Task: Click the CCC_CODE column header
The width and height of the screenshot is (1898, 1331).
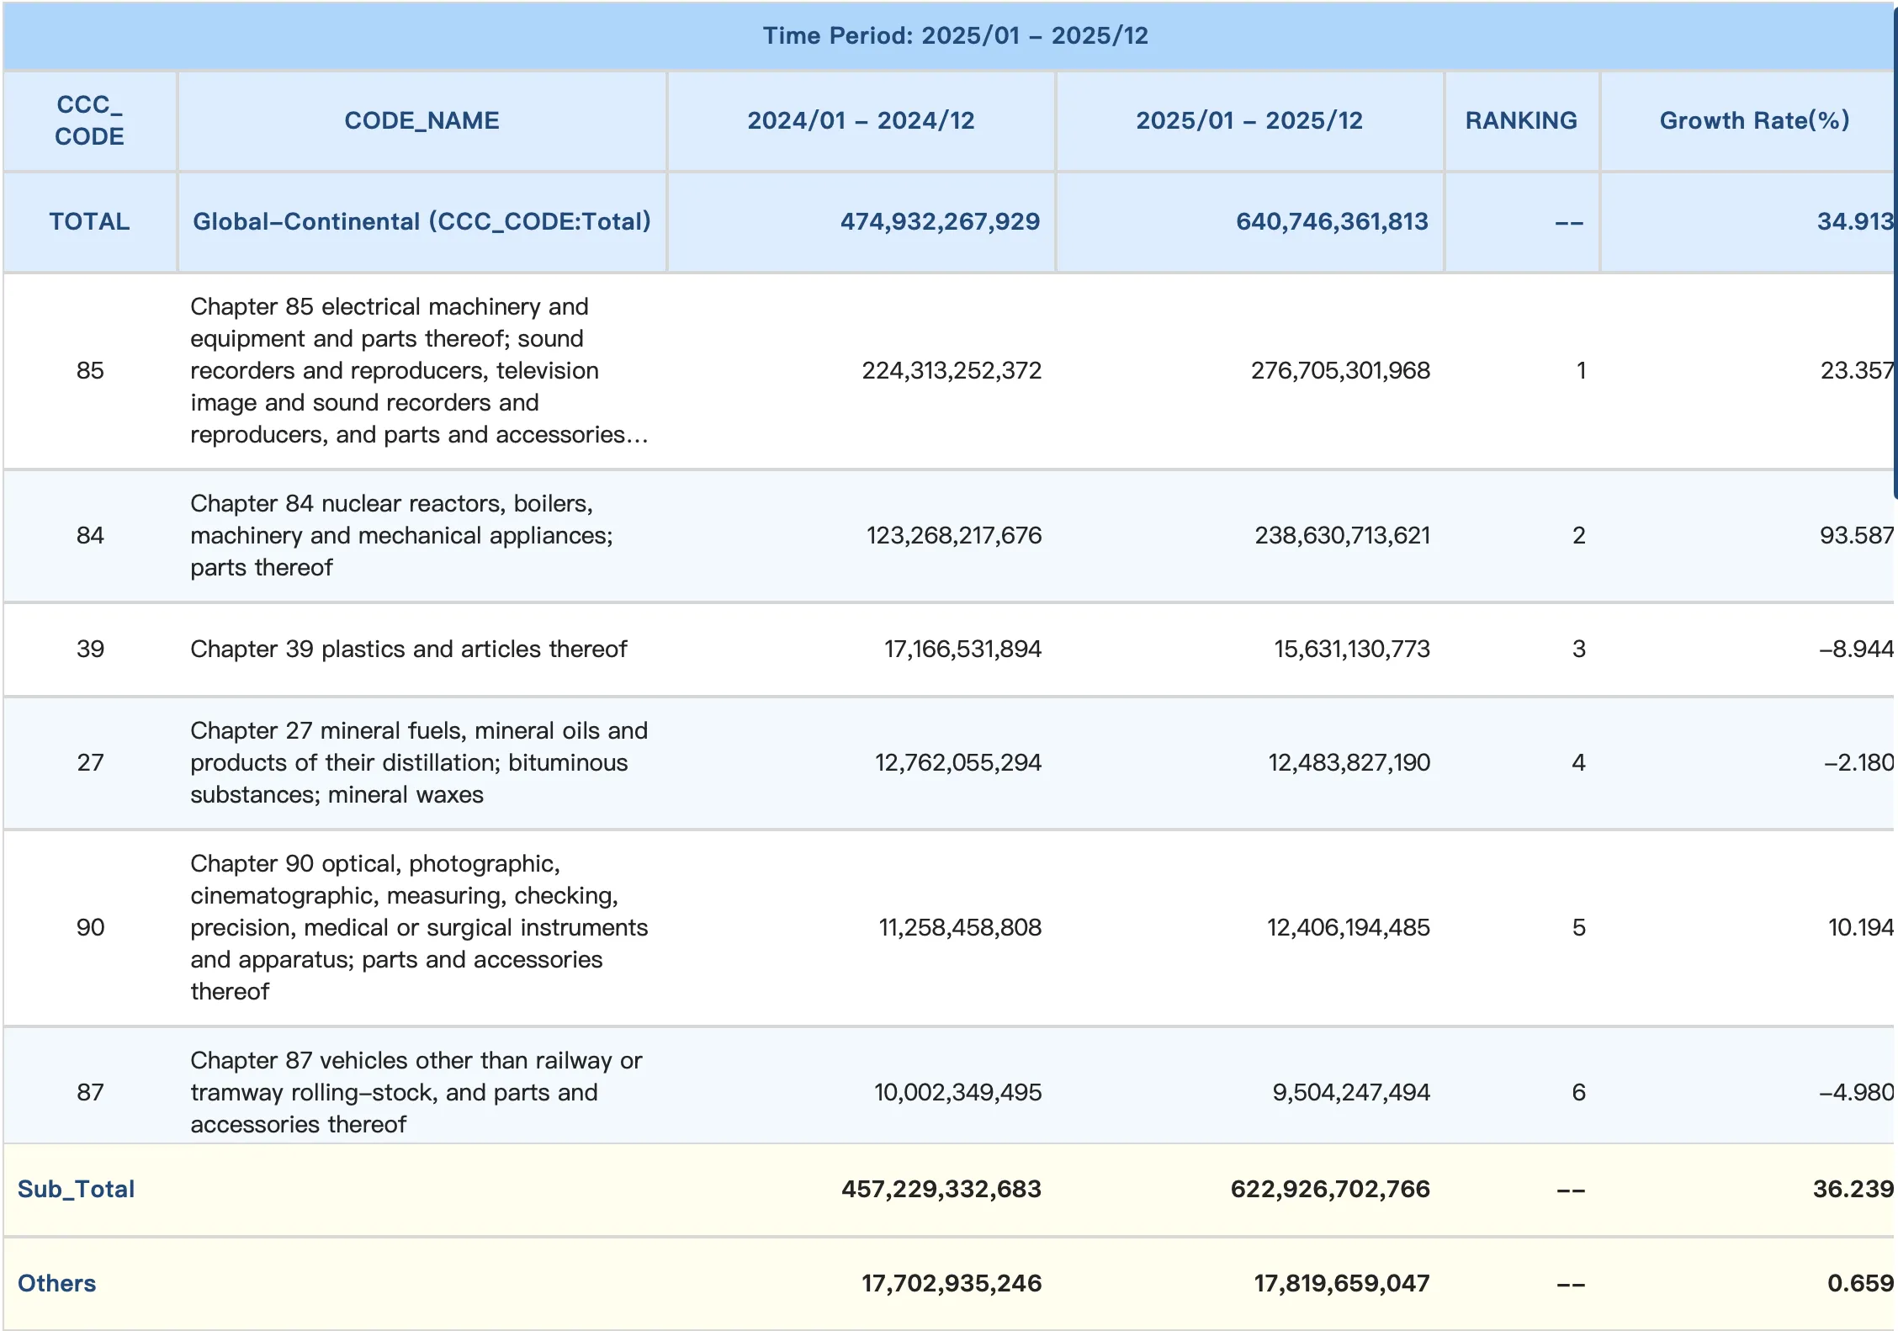Action: tap(90, 120)
